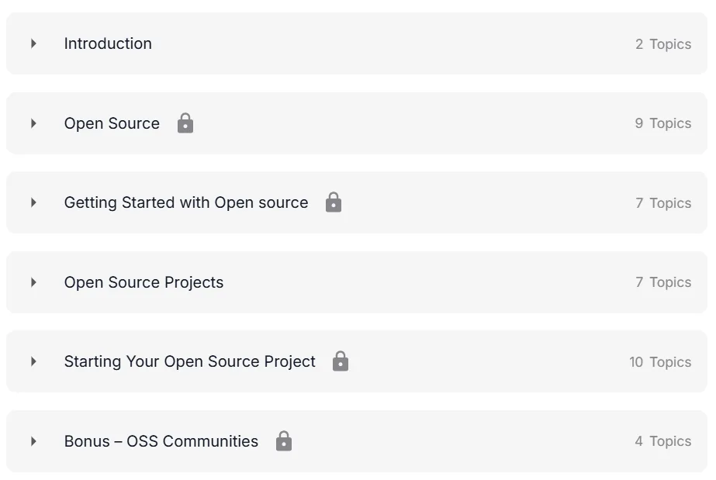Expand the Bonus – OSS Communities arrow

(x=33, y=441)
